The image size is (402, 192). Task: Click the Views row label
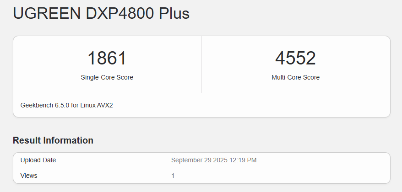(x=29, y=176)
